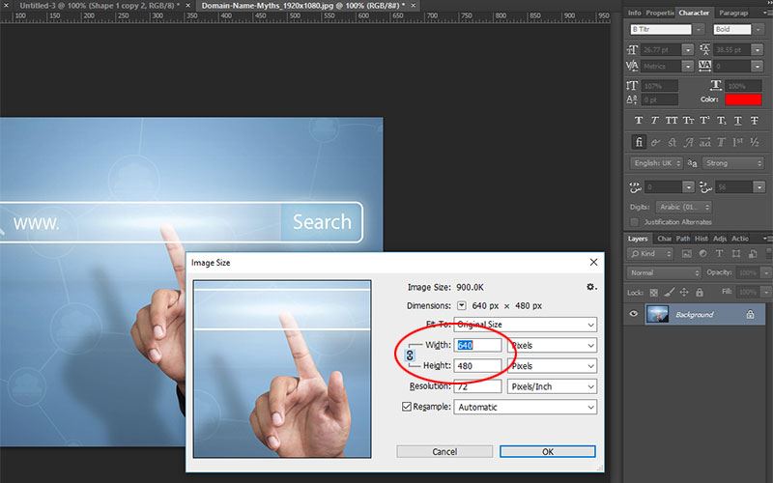
Task: Open the Width units Pixels dropdown
Action: [x=552, y=345]
